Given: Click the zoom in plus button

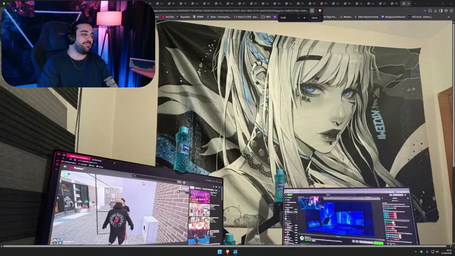Looking at the screenshot, I should click(304, 18).
